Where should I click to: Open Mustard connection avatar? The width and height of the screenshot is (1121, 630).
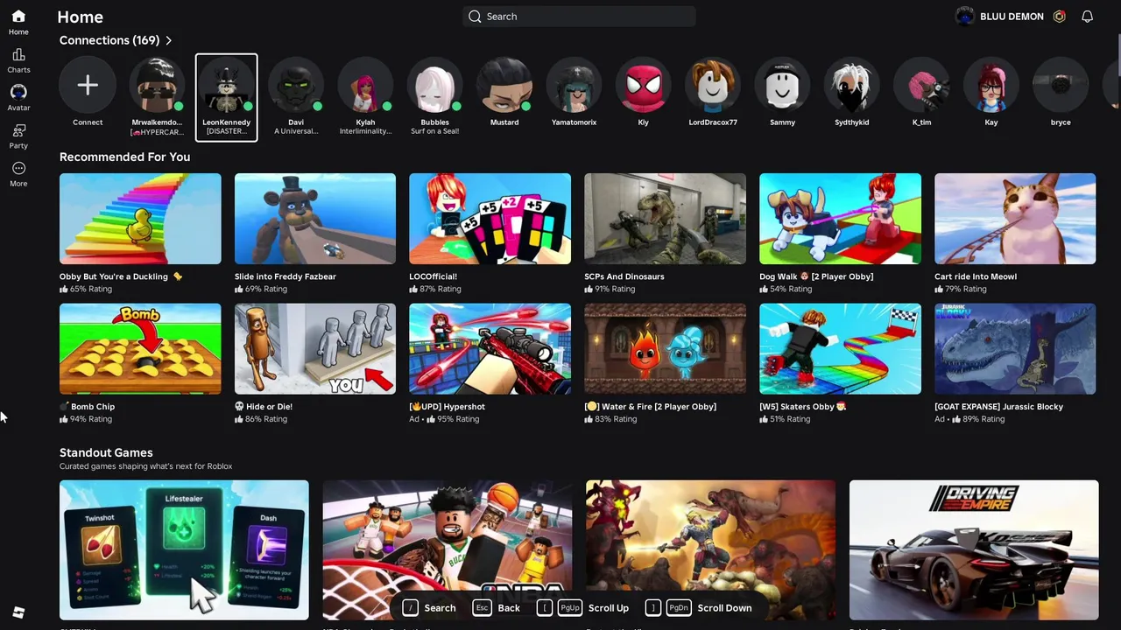tap(504, 85)
